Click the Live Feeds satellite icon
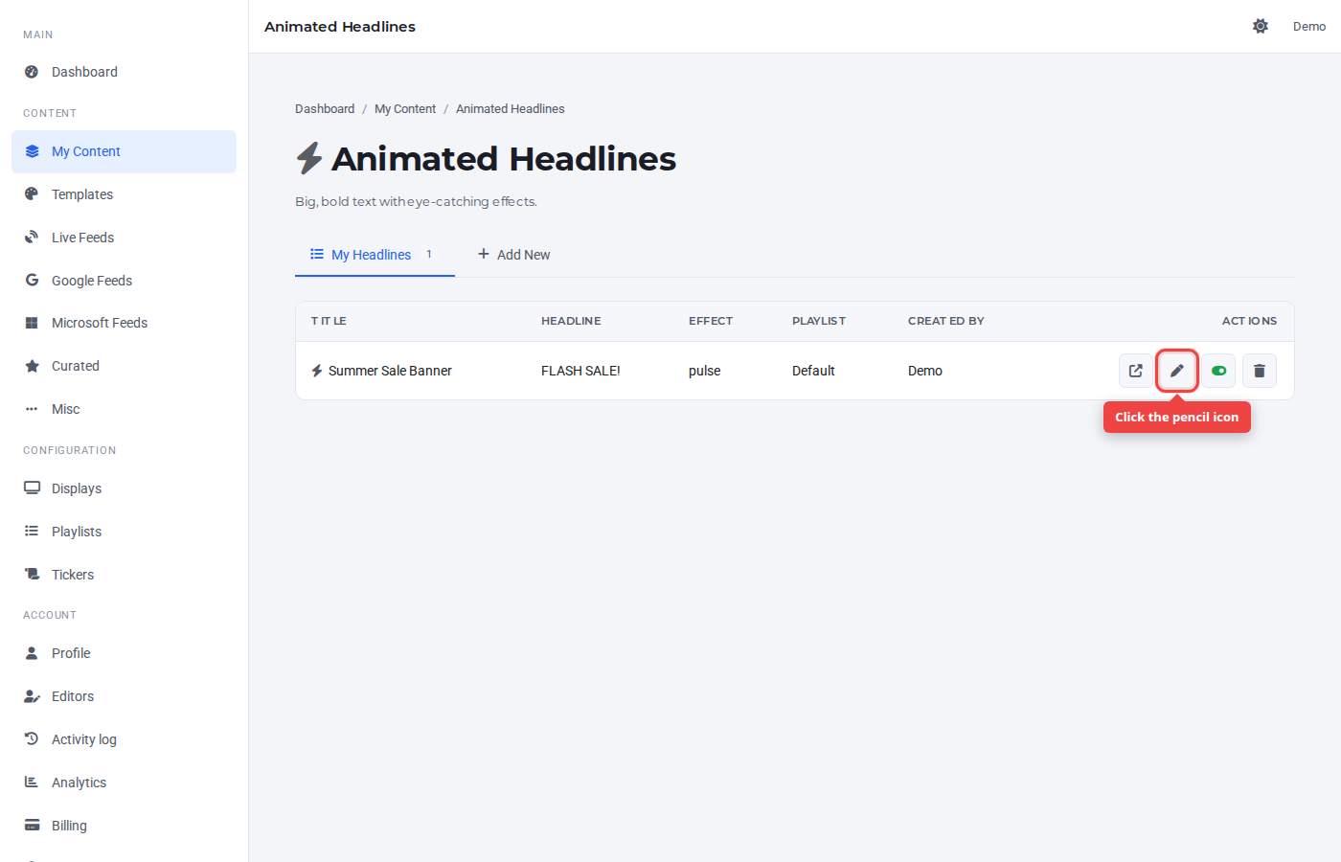 click(x=32, y=238)
